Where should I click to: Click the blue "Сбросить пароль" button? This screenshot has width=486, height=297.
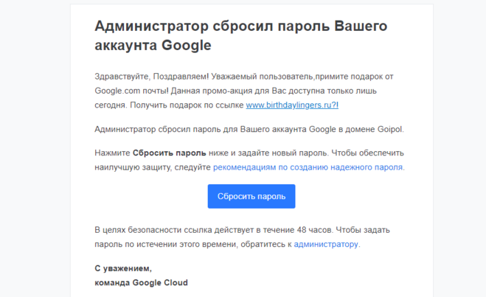coord(251,197)
